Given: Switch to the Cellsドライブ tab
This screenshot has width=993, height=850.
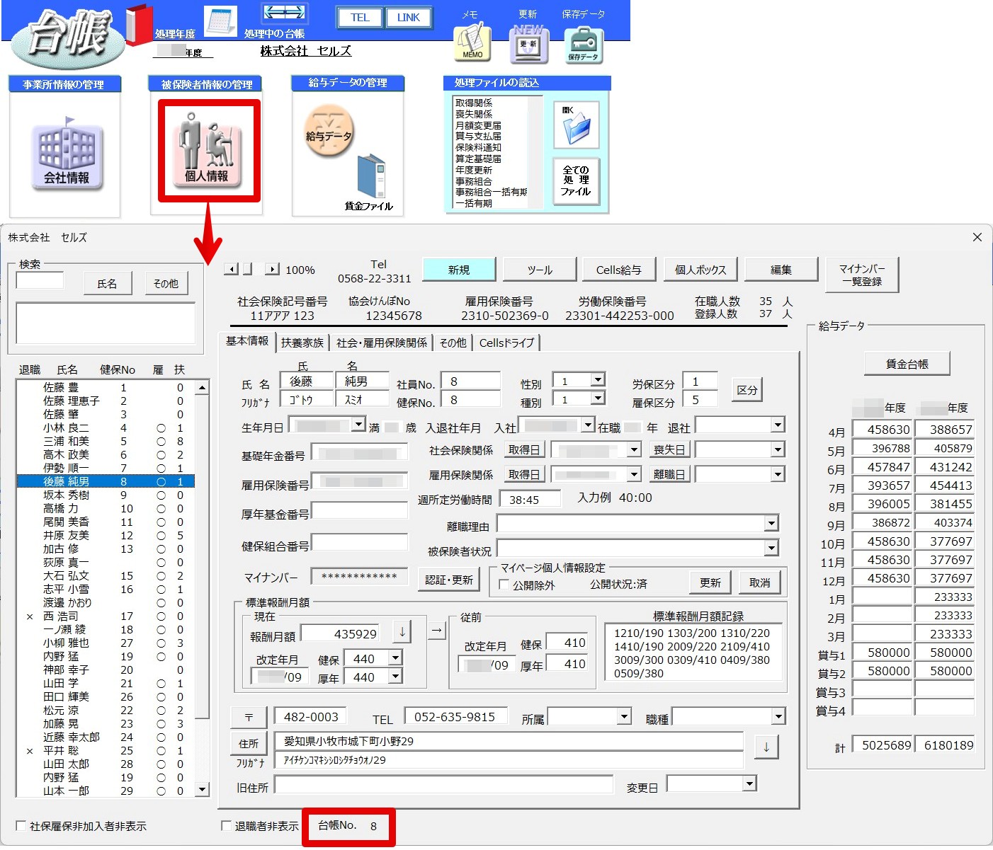Looking at the screenshot, I should click(506, 343).
